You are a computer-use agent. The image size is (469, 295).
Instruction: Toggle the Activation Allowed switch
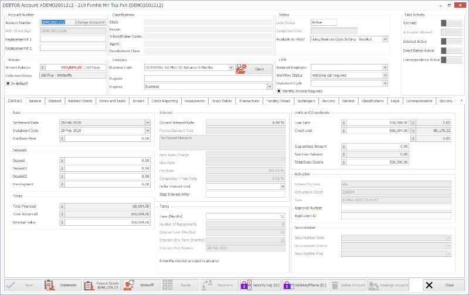(451, 32)
